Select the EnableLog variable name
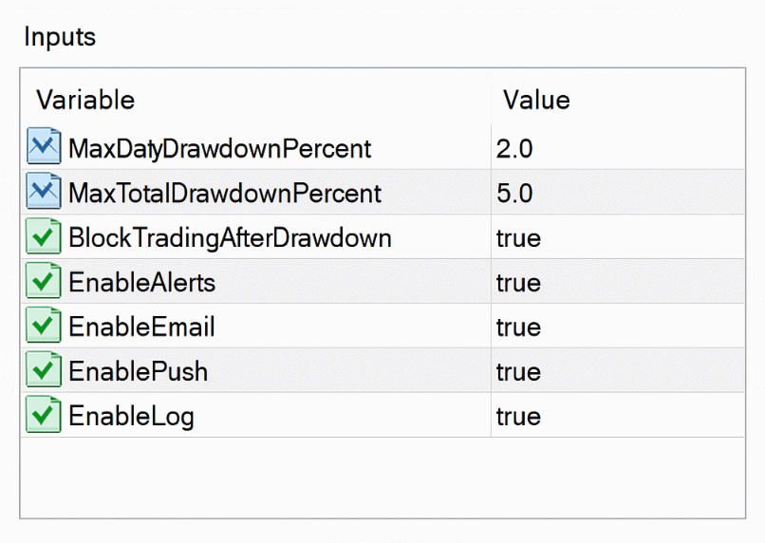765x543 pixels. point(132,417)
